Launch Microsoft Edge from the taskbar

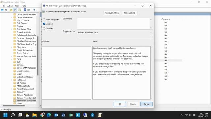49,115
